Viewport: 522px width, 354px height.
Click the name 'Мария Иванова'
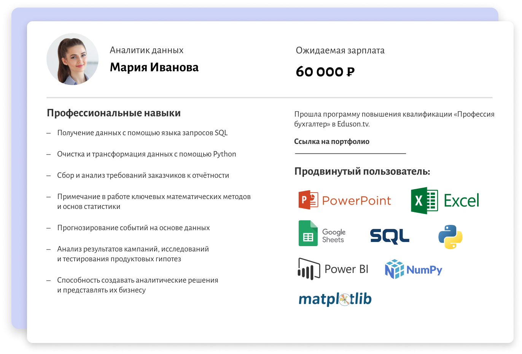[x=154, y=67]
